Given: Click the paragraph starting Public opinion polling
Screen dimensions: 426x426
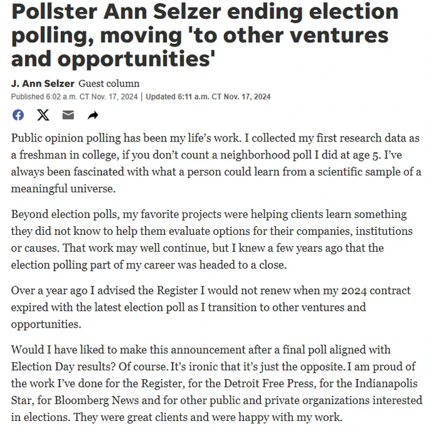Looking at the screenshot, I should pos(213,164).
